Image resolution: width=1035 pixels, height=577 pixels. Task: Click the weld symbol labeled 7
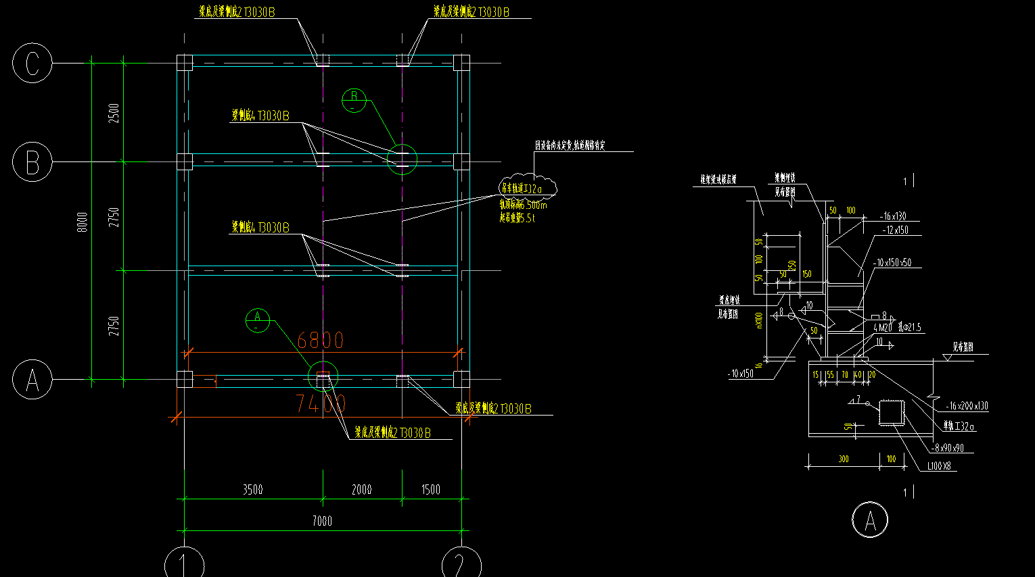[x=858, y=399]
